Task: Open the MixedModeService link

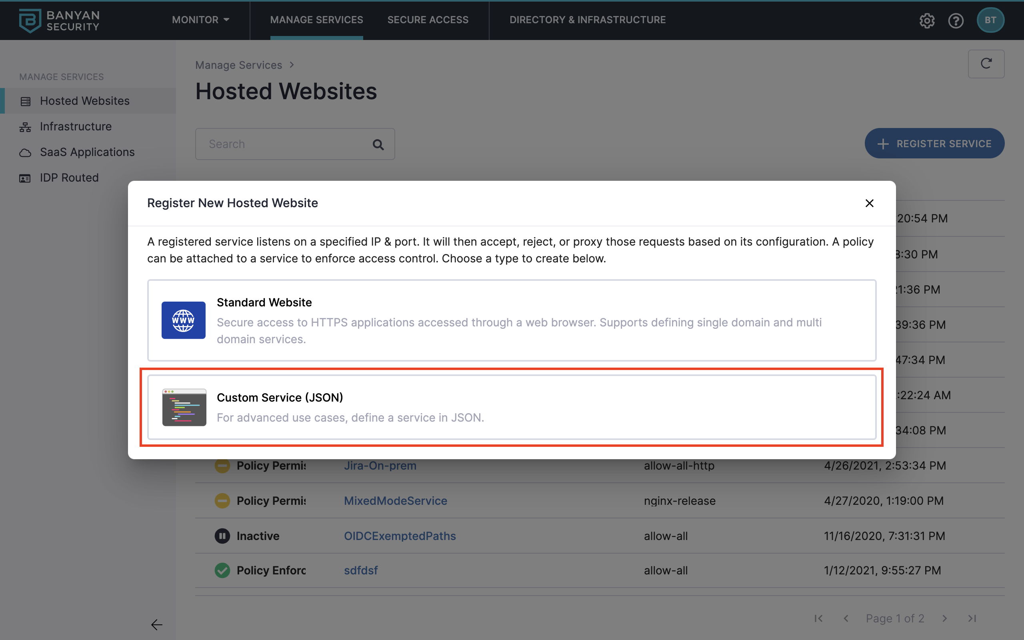Action: (395, 501)
